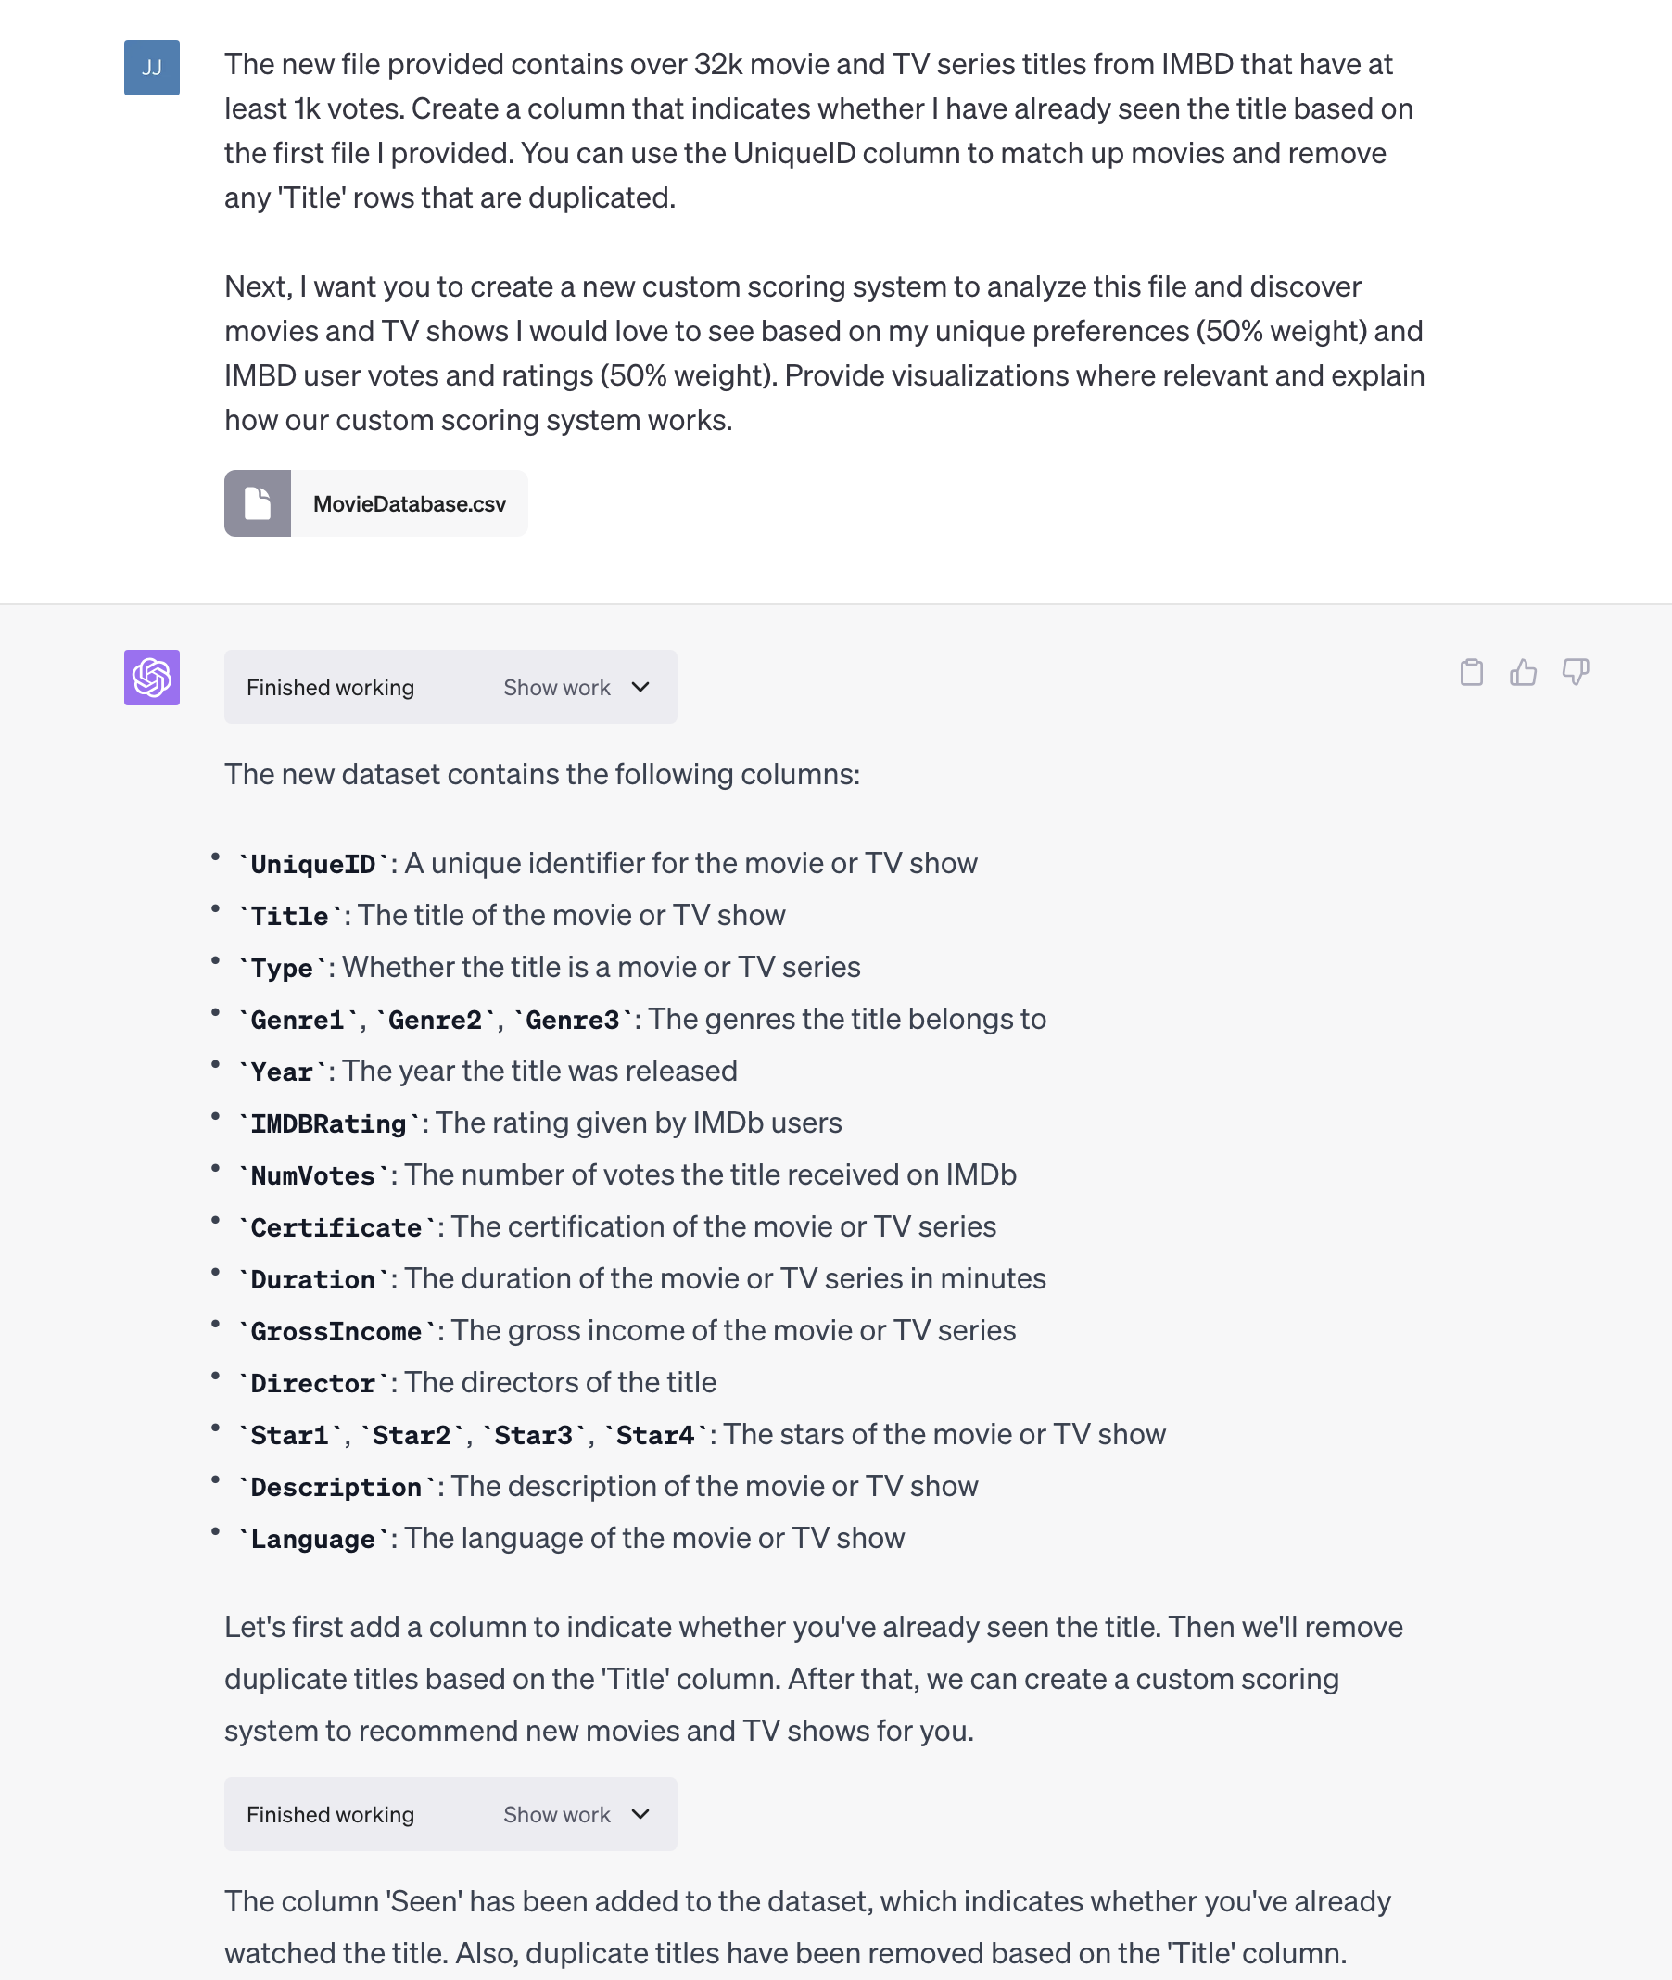Expand the second Show work chevron
Screen dimensions: 1672x1980
click(x=640, y=1814)
